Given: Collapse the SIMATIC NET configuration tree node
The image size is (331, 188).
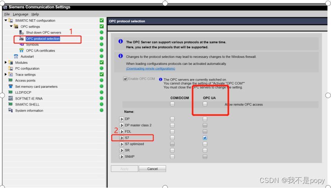Looking at the screenshot, I should tap(6, 20).
